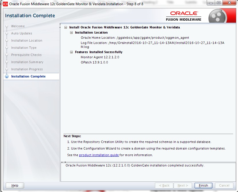Click the Finish button
Screen dimensions: 238x192
(204, 185)
